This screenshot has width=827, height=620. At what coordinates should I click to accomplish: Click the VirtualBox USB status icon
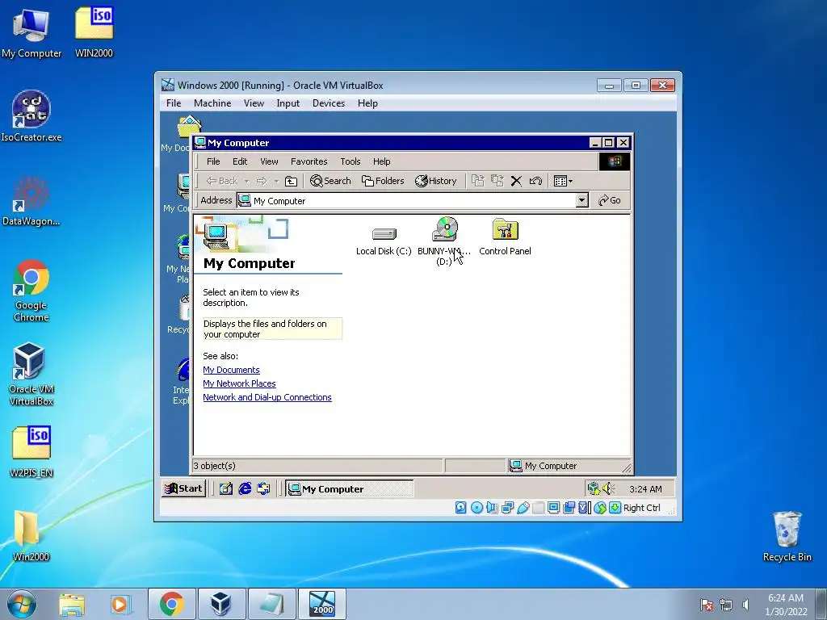pos(523,508)
